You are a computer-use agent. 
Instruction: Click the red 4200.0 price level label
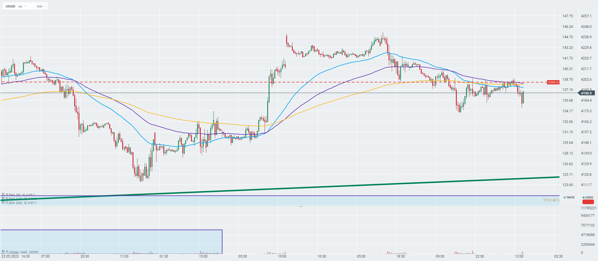(553, 82)
